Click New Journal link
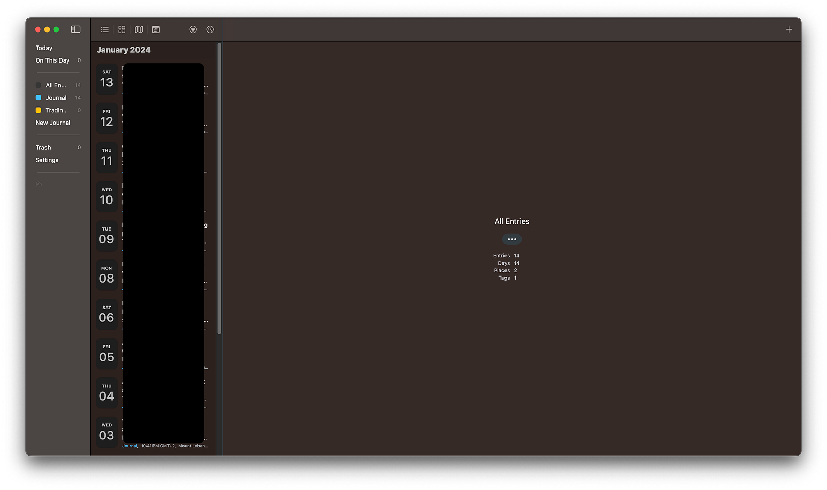827x490 pixels. tap(53, 123)
